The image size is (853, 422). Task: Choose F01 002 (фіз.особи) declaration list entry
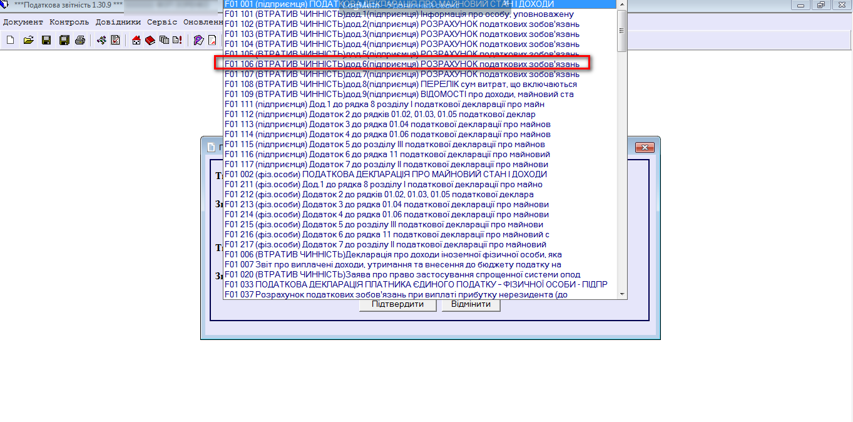tap(386, 174)
